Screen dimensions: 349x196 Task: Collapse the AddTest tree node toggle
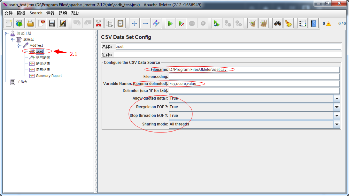(x=19, y=46)
